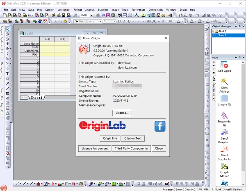Select the Pointer tool in left toolbar
The width and height of the screenshot is (246, 191).
point(8,29)
